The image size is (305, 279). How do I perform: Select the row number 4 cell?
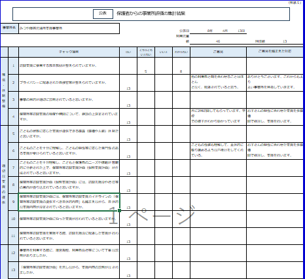click(14, 117)
